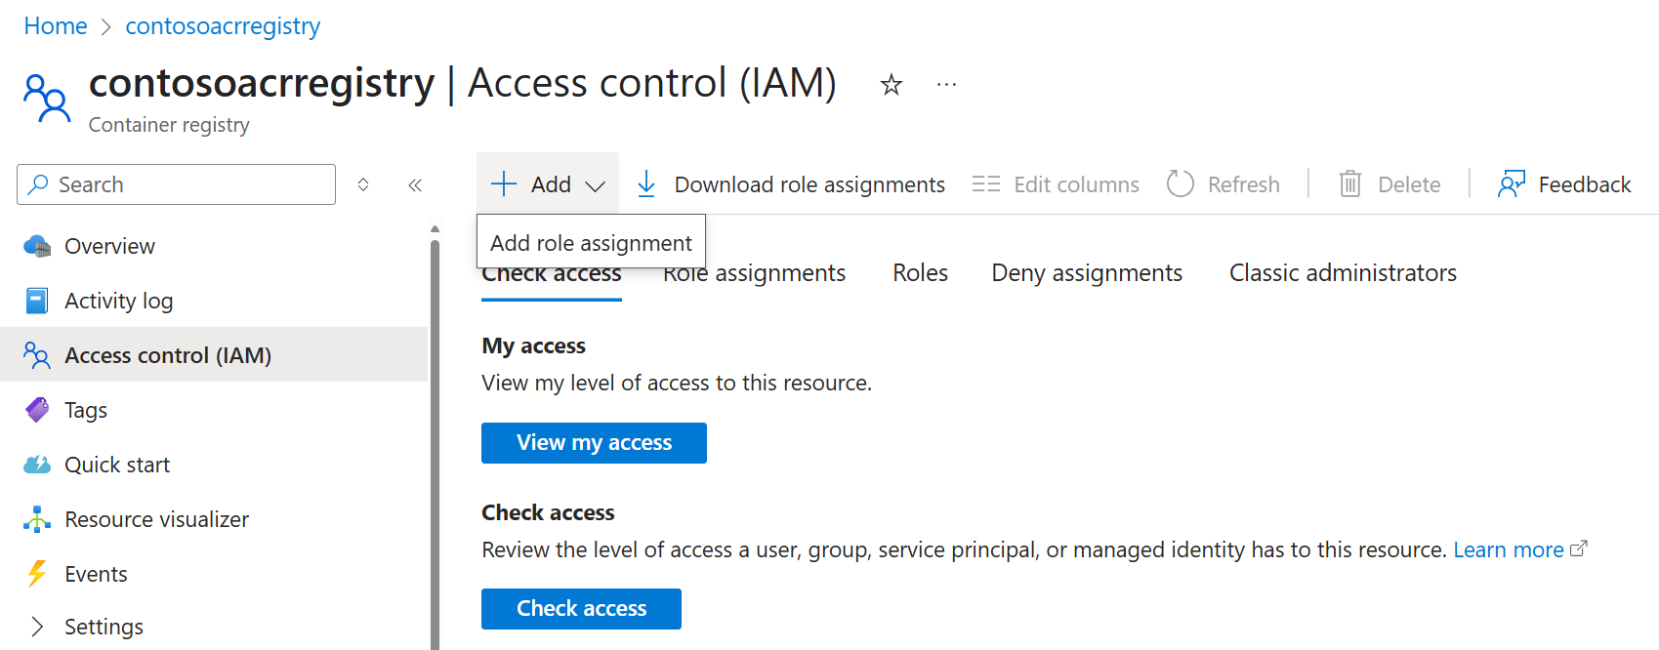Open Activity log from sidebar
This screenshot has width=1659, height=650.
pyautogui.click(x=118, y=301)
